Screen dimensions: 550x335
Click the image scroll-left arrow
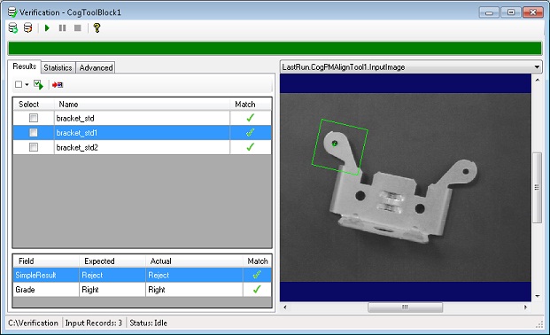(x=285, y=308)
